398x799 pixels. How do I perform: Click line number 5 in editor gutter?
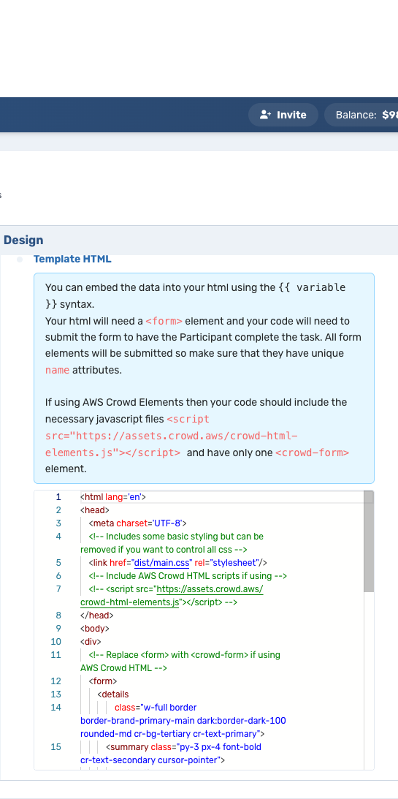point(58,563)
